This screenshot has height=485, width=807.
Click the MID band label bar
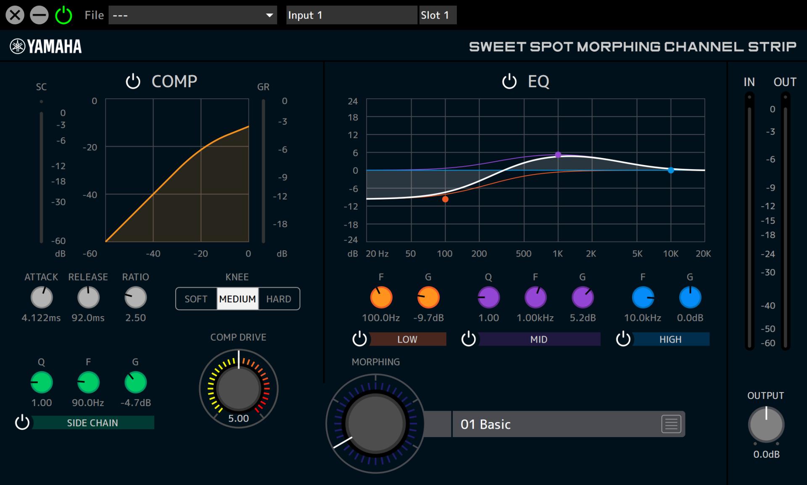click(x=539, y=339)
